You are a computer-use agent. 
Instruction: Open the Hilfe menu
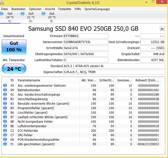(78, 9)
